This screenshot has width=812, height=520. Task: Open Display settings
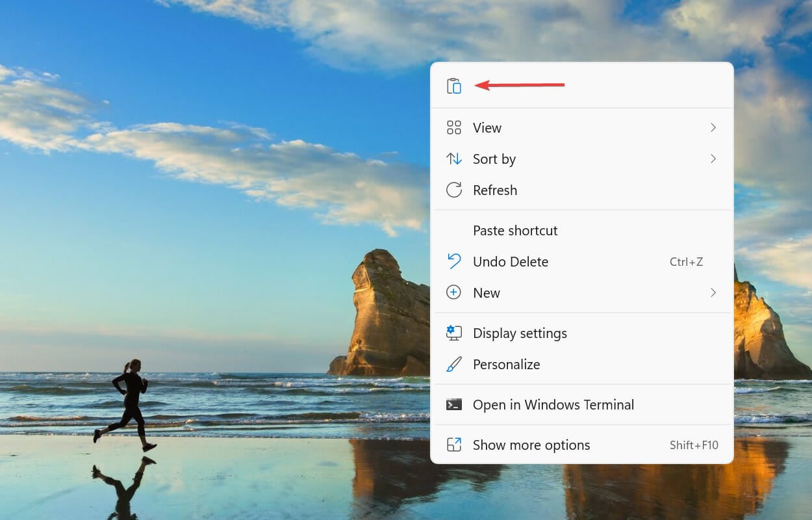pyautogui.click(x=520, y=333)
